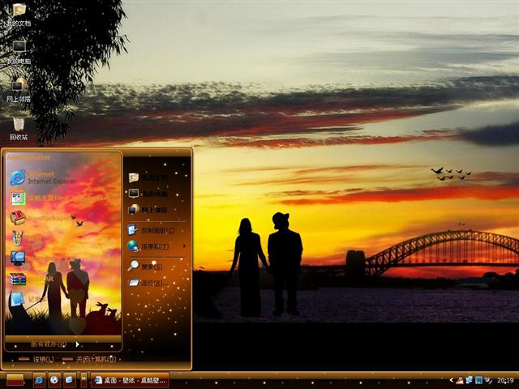
Task: Select the 我的电脑 desktop icon
Action: pyautogui.click(x=18, y=52)
